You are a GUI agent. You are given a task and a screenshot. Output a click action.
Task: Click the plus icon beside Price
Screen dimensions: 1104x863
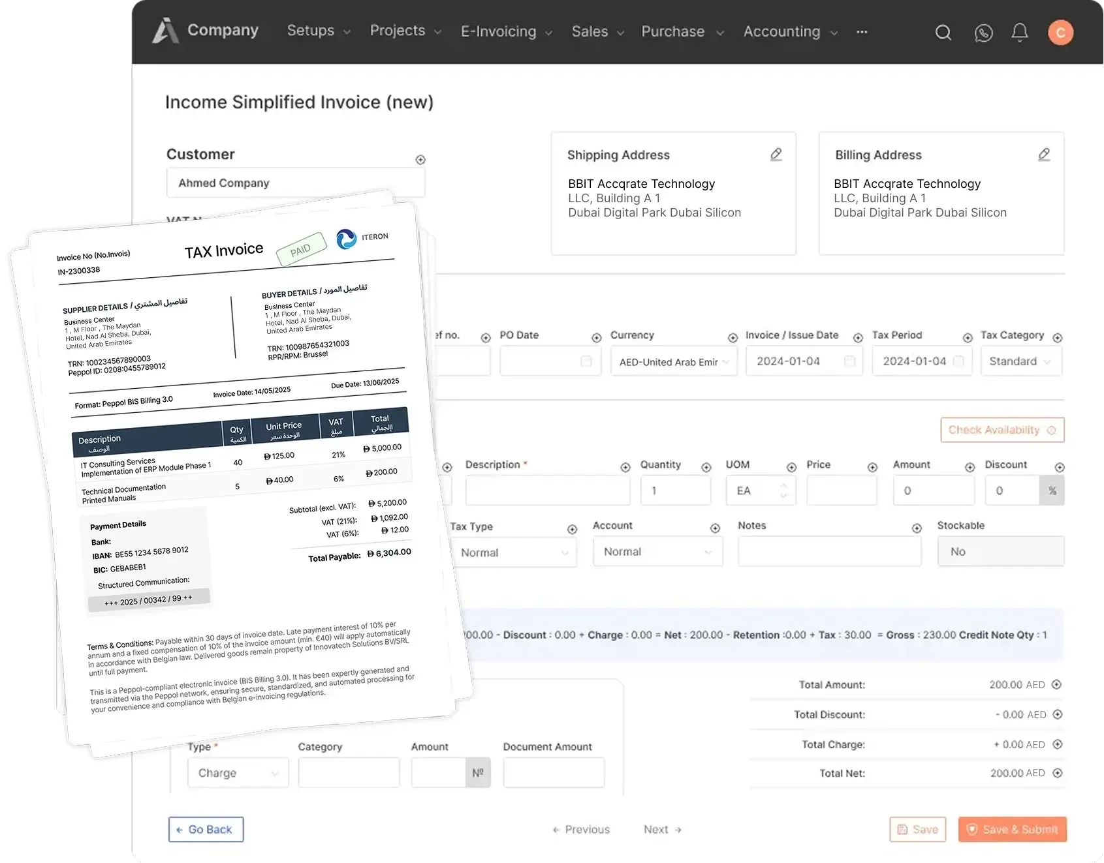[x=872, y=467]
